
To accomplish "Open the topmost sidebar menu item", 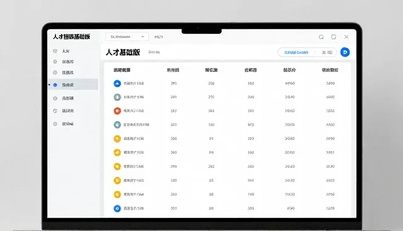I will pyautogui.click(x=62, y=51).
